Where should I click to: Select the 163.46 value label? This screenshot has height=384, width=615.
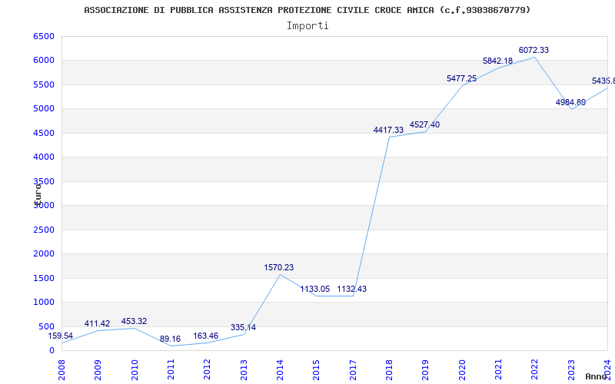click(205, 336)
